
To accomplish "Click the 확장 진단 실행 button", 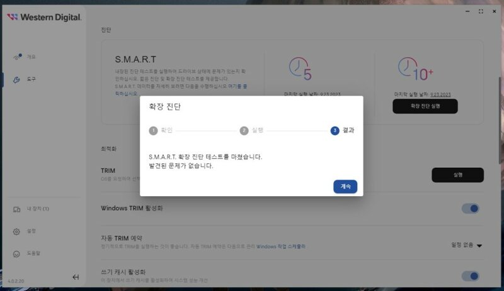I will (x=425, y=106).
